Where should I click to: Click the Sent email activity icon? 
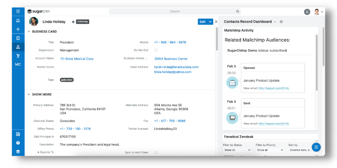[232, 118]
